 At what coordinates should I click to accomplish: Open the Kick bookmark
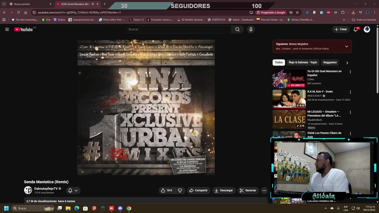(46, 20)
